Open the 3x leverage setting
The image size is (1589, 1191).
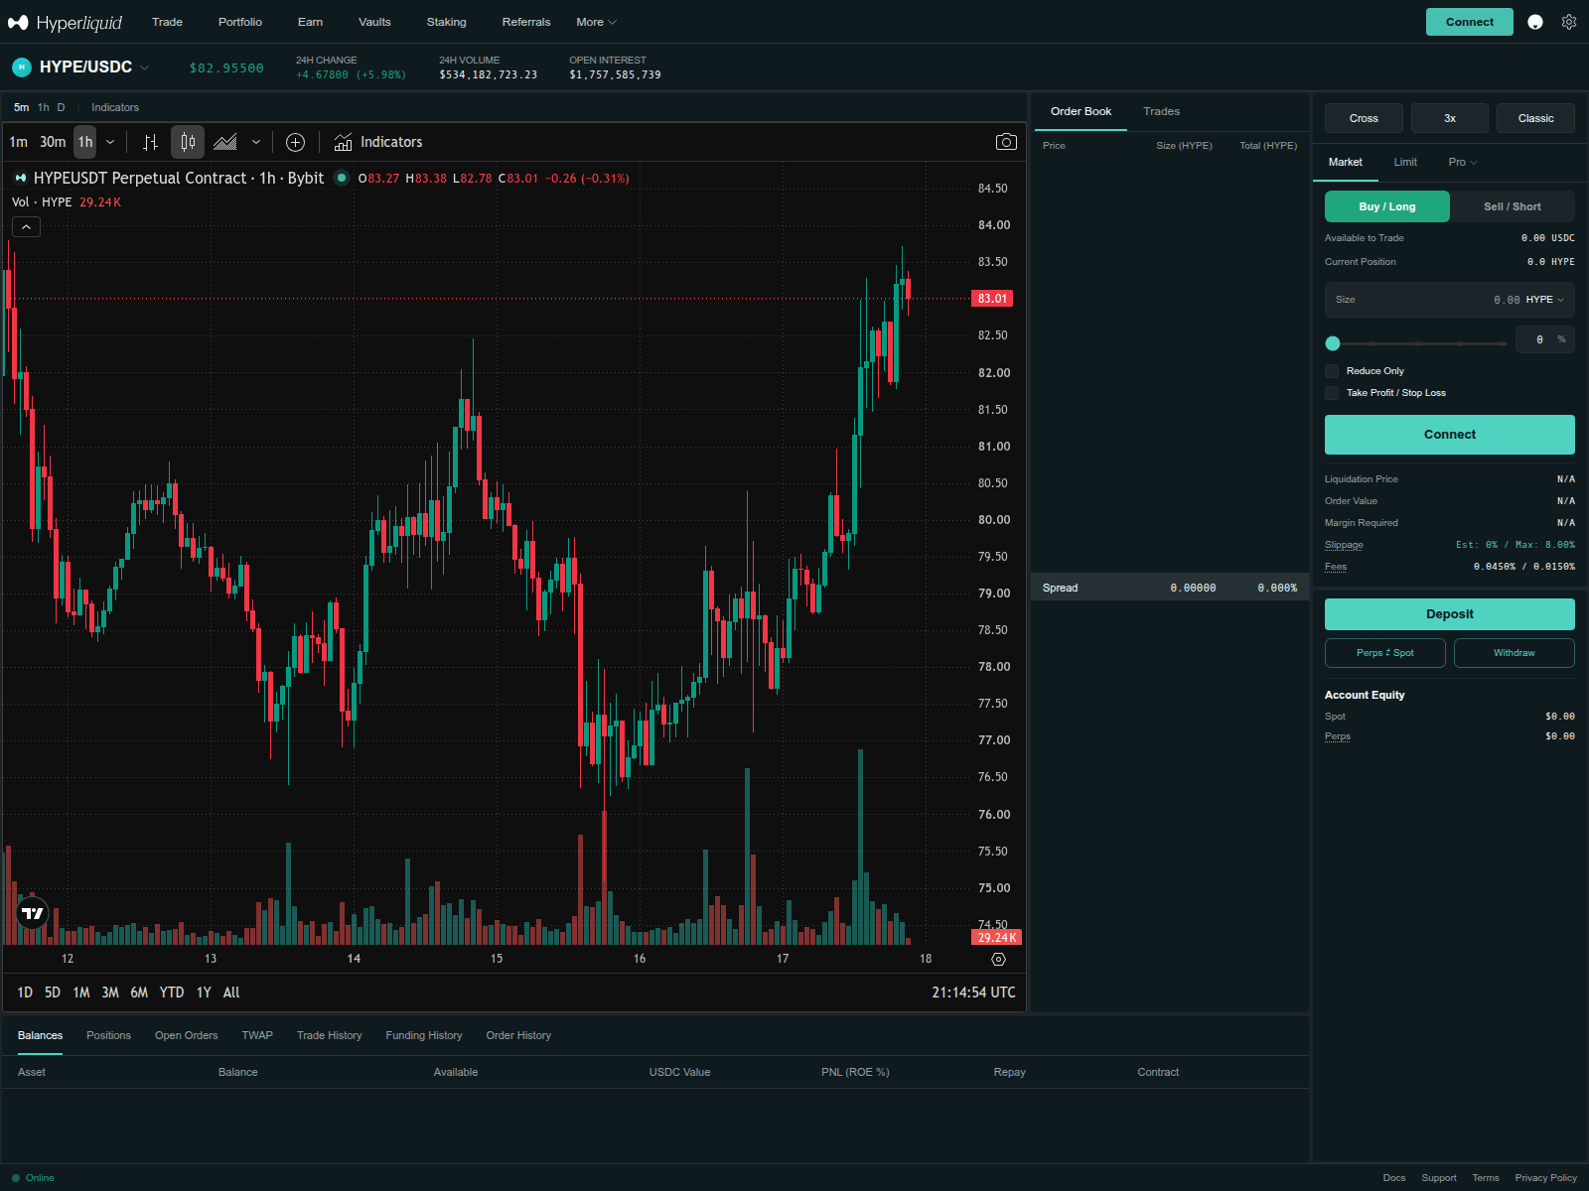[1450, 118]
